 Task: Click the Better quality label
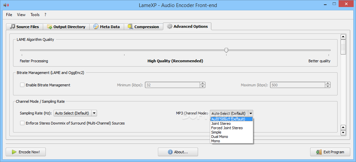[319, 61]
